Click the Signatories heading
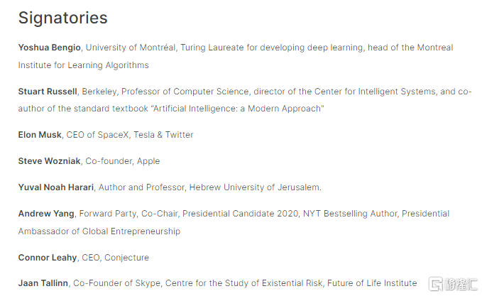The height and width of the screenshot is (296, 482). pos(62,17)
